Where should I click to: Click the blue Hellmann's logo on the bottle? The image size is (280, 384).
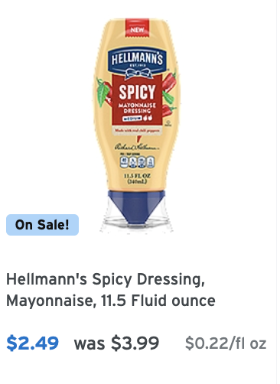point(137,59)
